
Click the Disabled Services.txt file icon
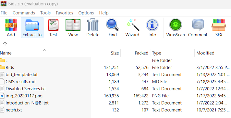(x=2, y=89)
